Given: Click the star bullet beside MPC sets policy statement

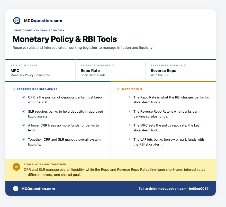Looking at the screenshot, I should (x=129, y=125).
